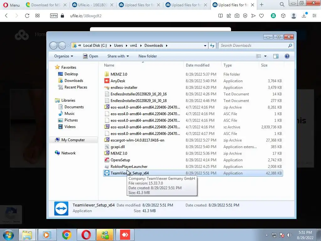
Task: Switch to the Ufile.io - 1661809 tab
Action: [x=93, y=5]
